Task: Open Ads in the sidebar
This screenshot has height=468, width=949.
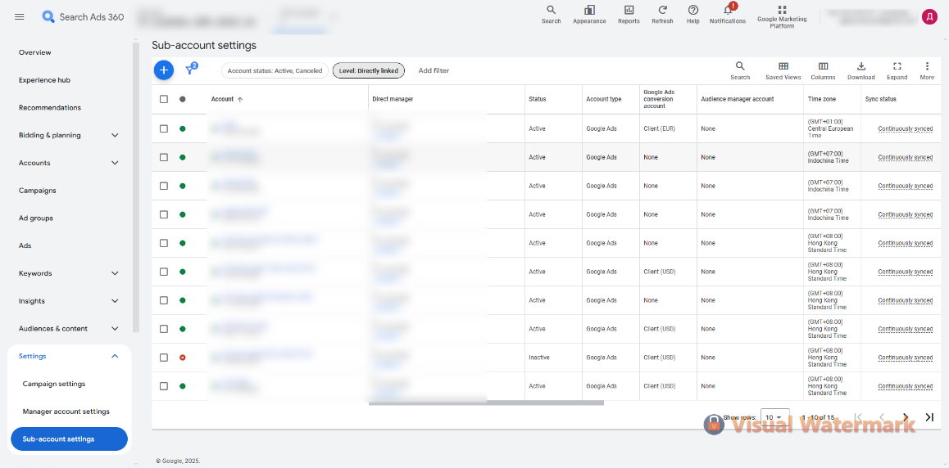Action: click(x=25, y=245)
